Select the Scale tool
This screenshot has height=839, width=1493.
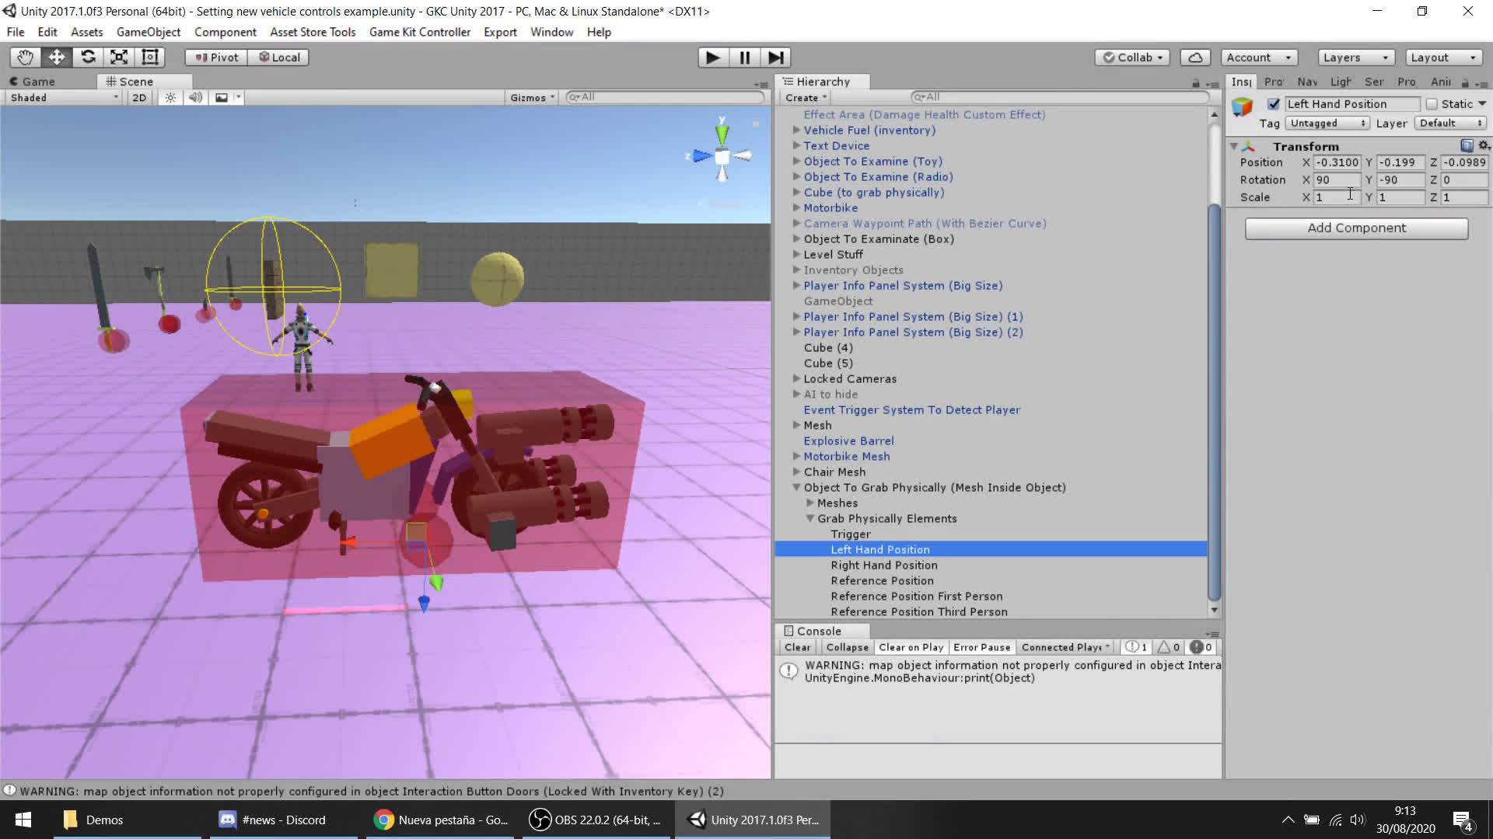pyautogui.click(x=118, y=57)
